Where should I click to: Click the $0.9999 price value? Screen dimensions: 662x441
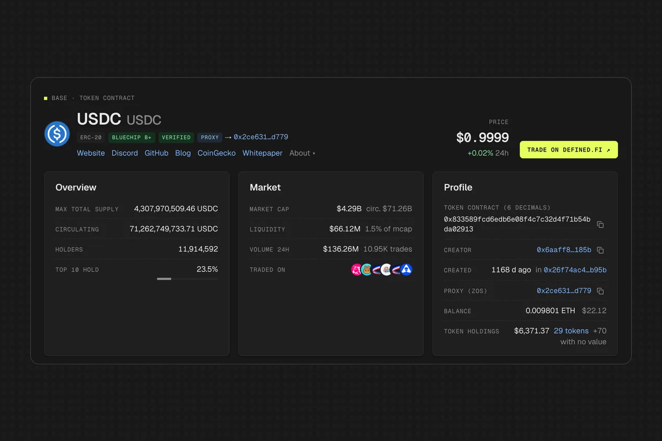[x=482, y=138]
